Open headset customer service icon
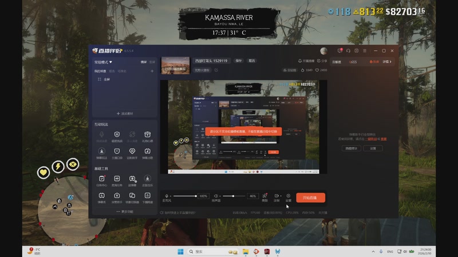 pyautogui.click(x=348, y=51)
